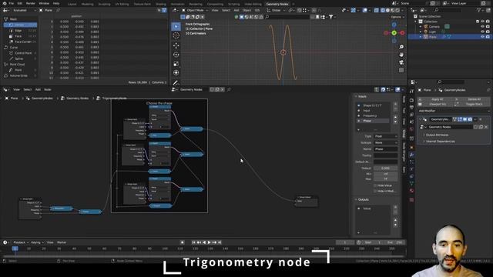Click the red X axis gizmo ball
This screenshot has width=493, height=277.
402,32
